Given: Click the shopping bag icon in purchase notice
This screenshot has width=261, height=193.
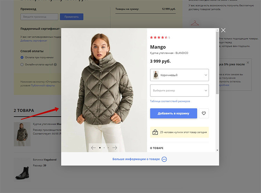Looking at the screenshot, I should pos(155,132).
